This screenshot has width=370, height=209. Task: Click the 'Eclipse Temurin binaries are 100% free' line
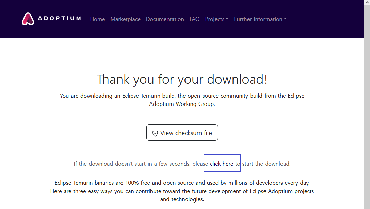tap(182, 183)
